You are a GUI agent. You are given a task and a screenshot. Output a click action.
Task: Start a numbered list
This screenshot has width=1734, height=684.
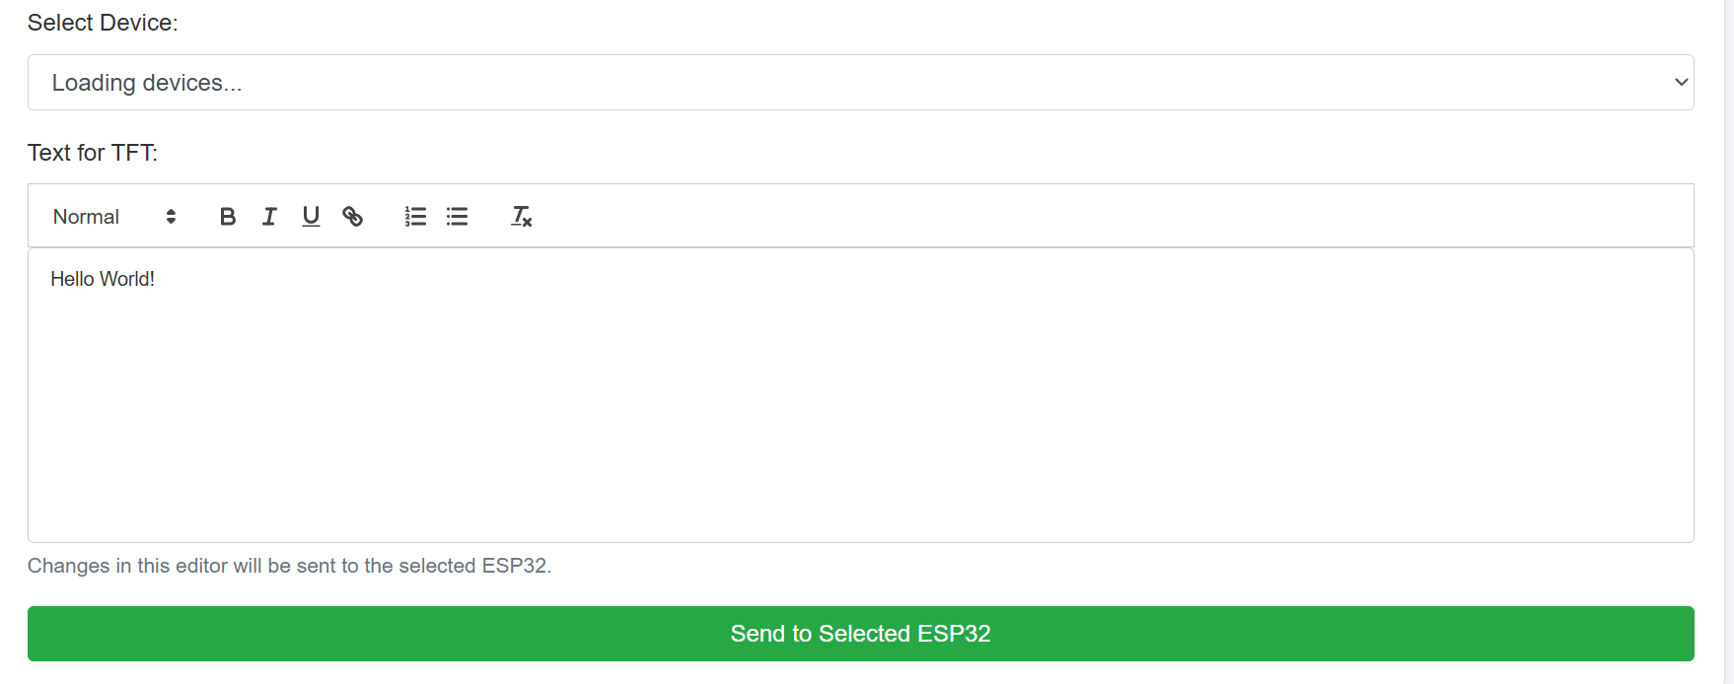click(415, 217)
